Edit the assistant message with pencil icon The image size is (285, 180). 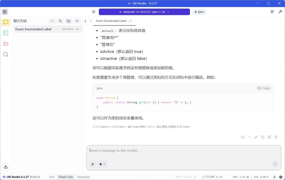click(x=269, y=137)
